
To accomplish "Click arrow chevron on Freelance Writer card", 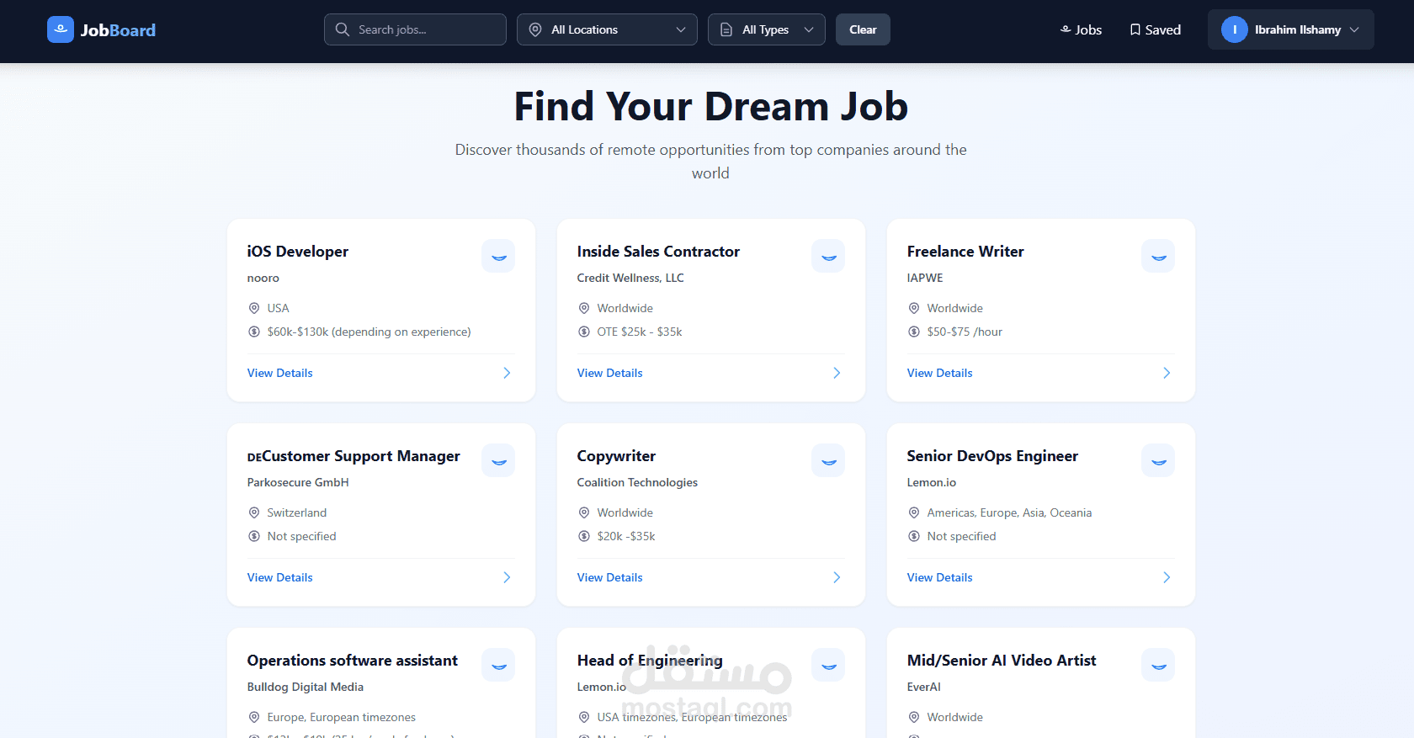I will tap(1167, 373).
